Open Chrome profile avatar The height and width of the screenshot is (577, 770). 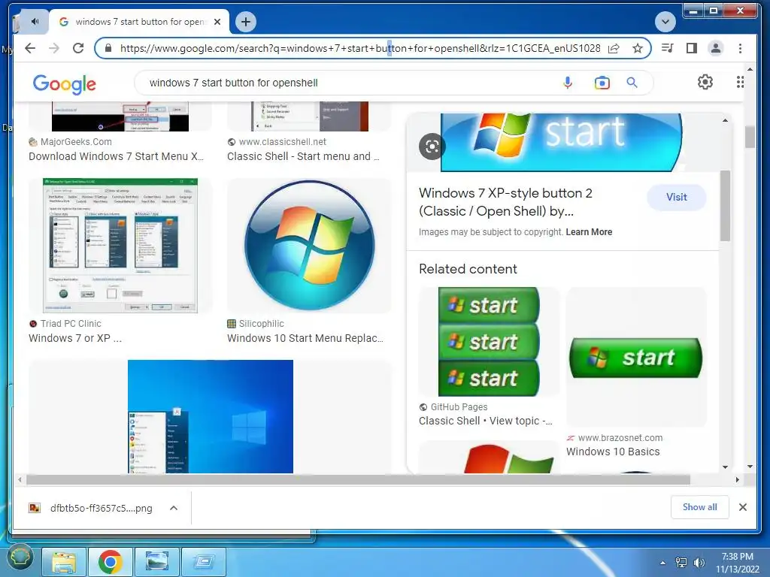[716, 48]
